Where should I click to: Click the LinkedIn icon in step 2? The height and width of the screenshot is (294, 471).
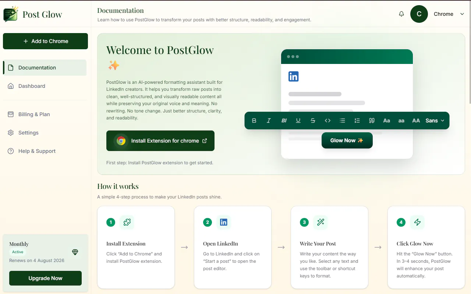[x=224, y=222]
